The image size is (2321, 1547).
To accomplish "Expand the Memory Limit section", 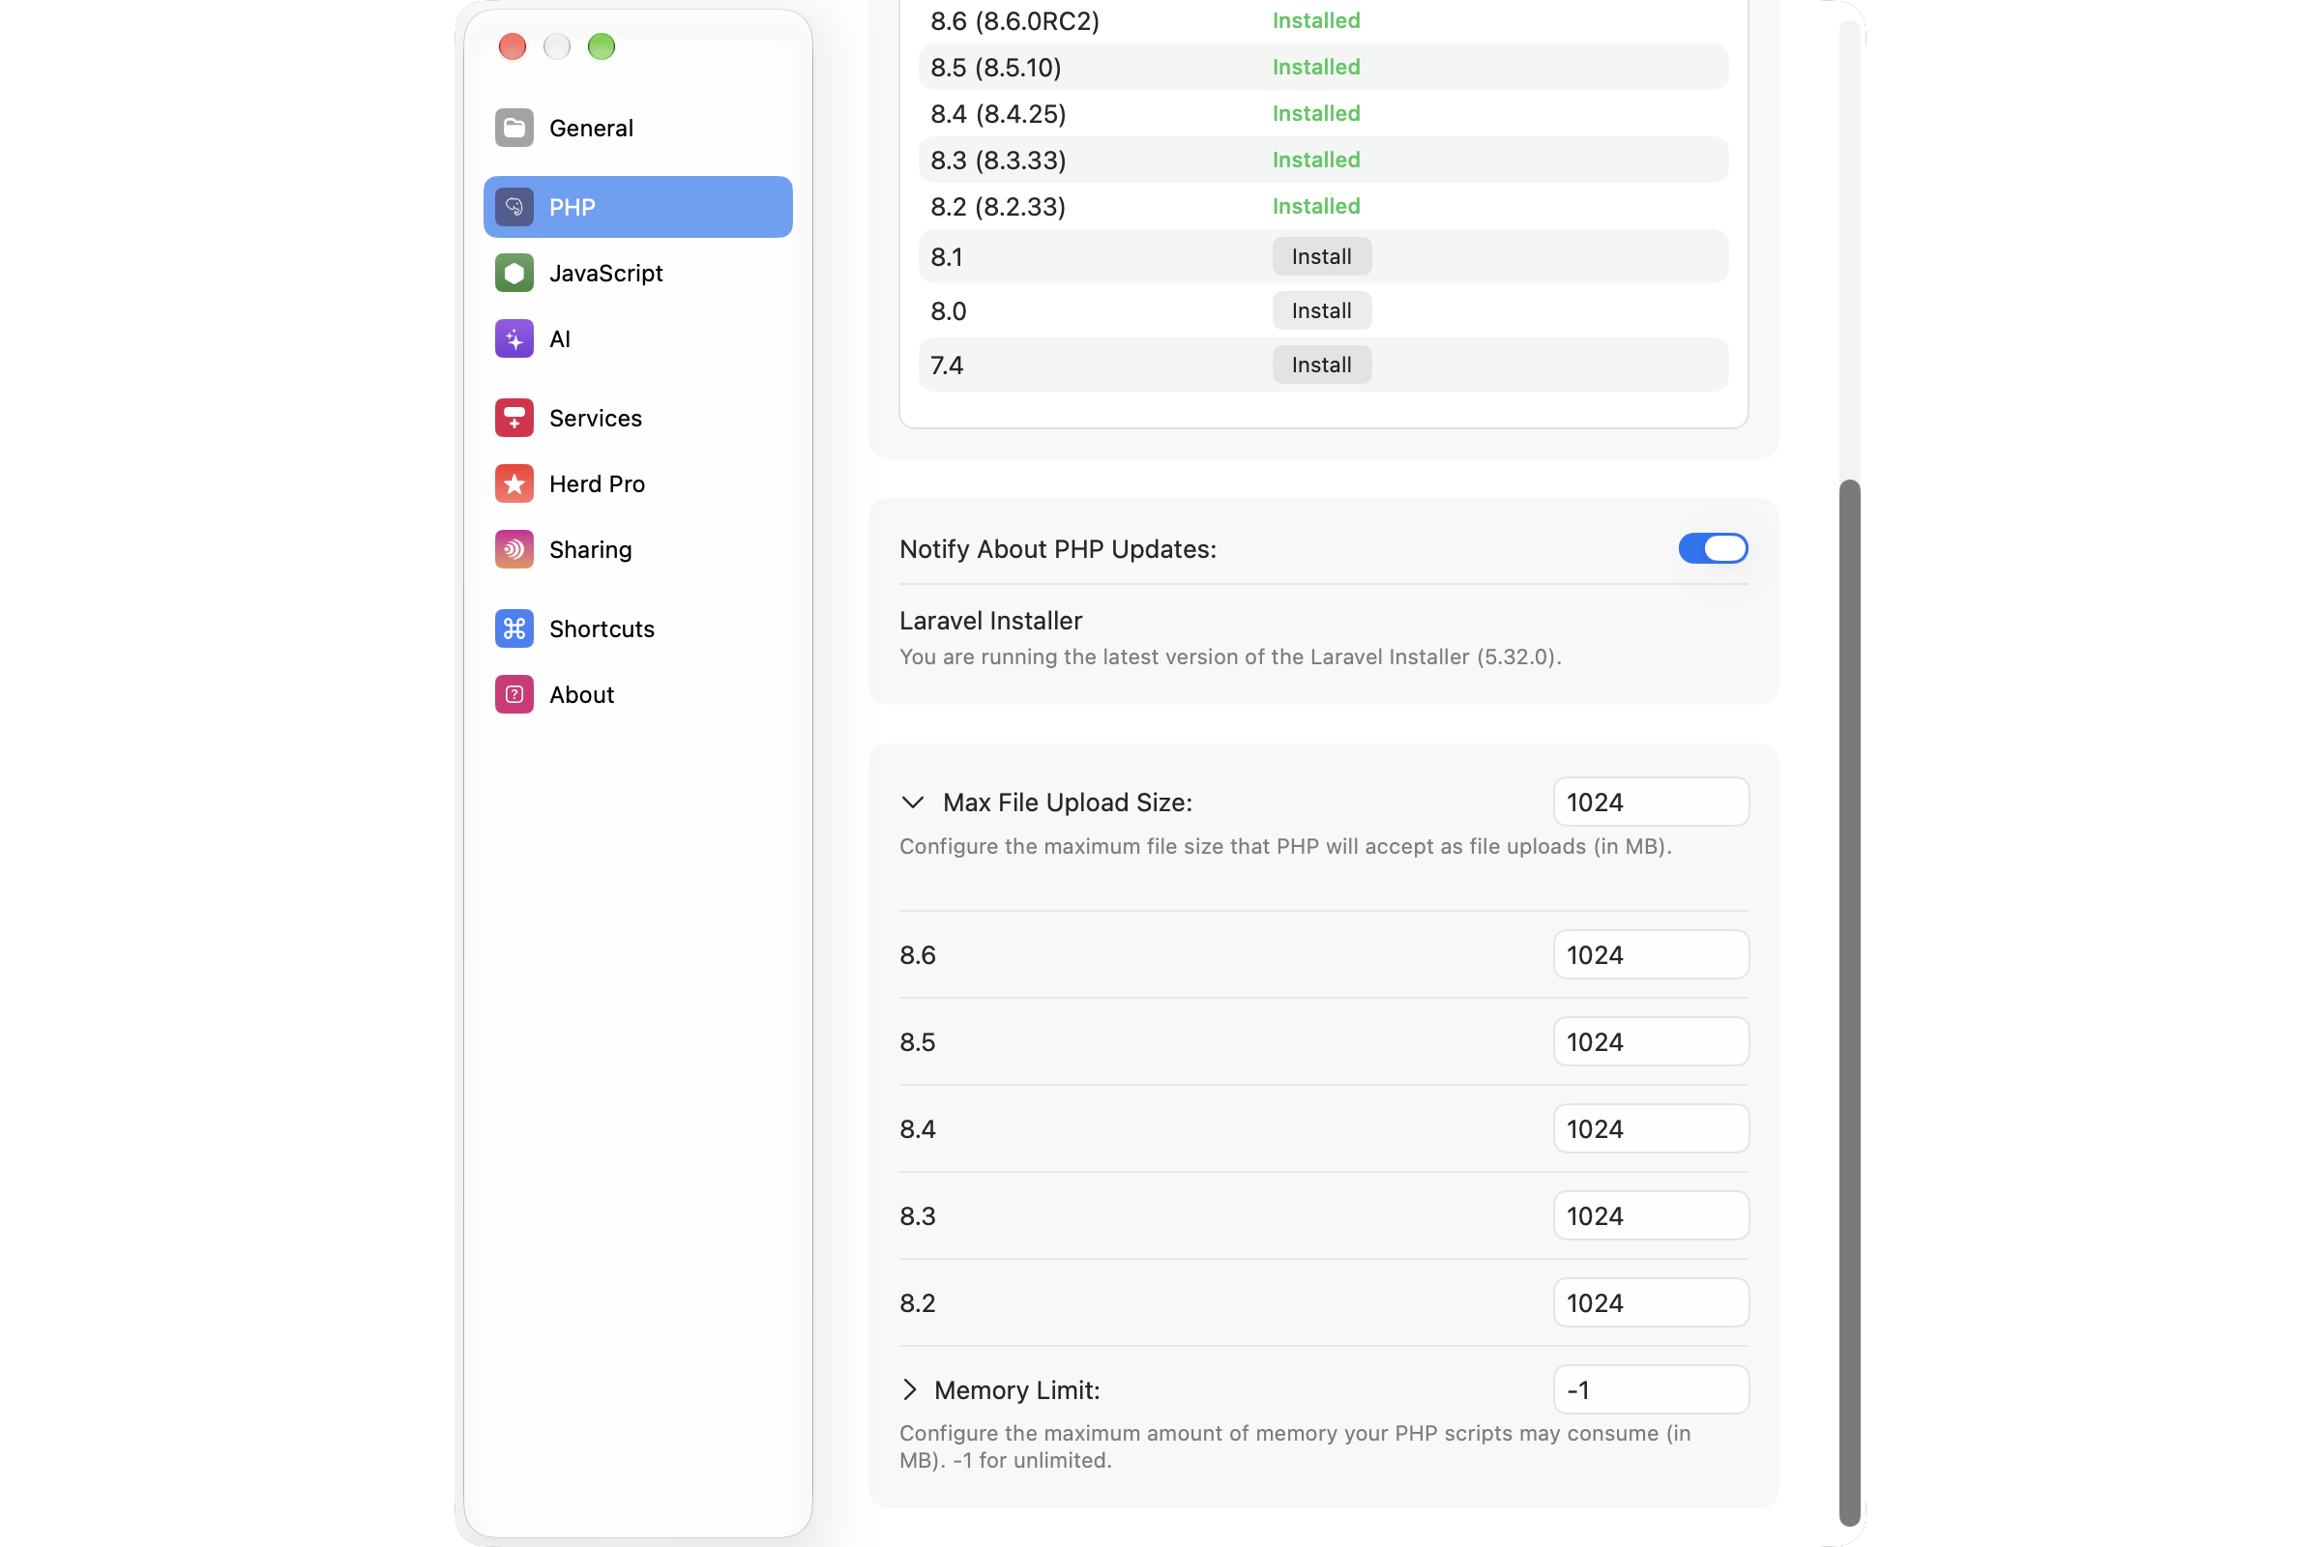I will pyautogui.click(x=910, y=1390).
